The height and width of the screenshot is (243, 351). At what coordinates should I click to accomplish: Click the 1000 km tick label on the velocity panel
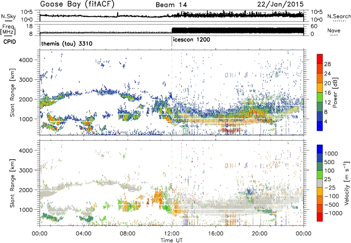(x=25, y=210)
